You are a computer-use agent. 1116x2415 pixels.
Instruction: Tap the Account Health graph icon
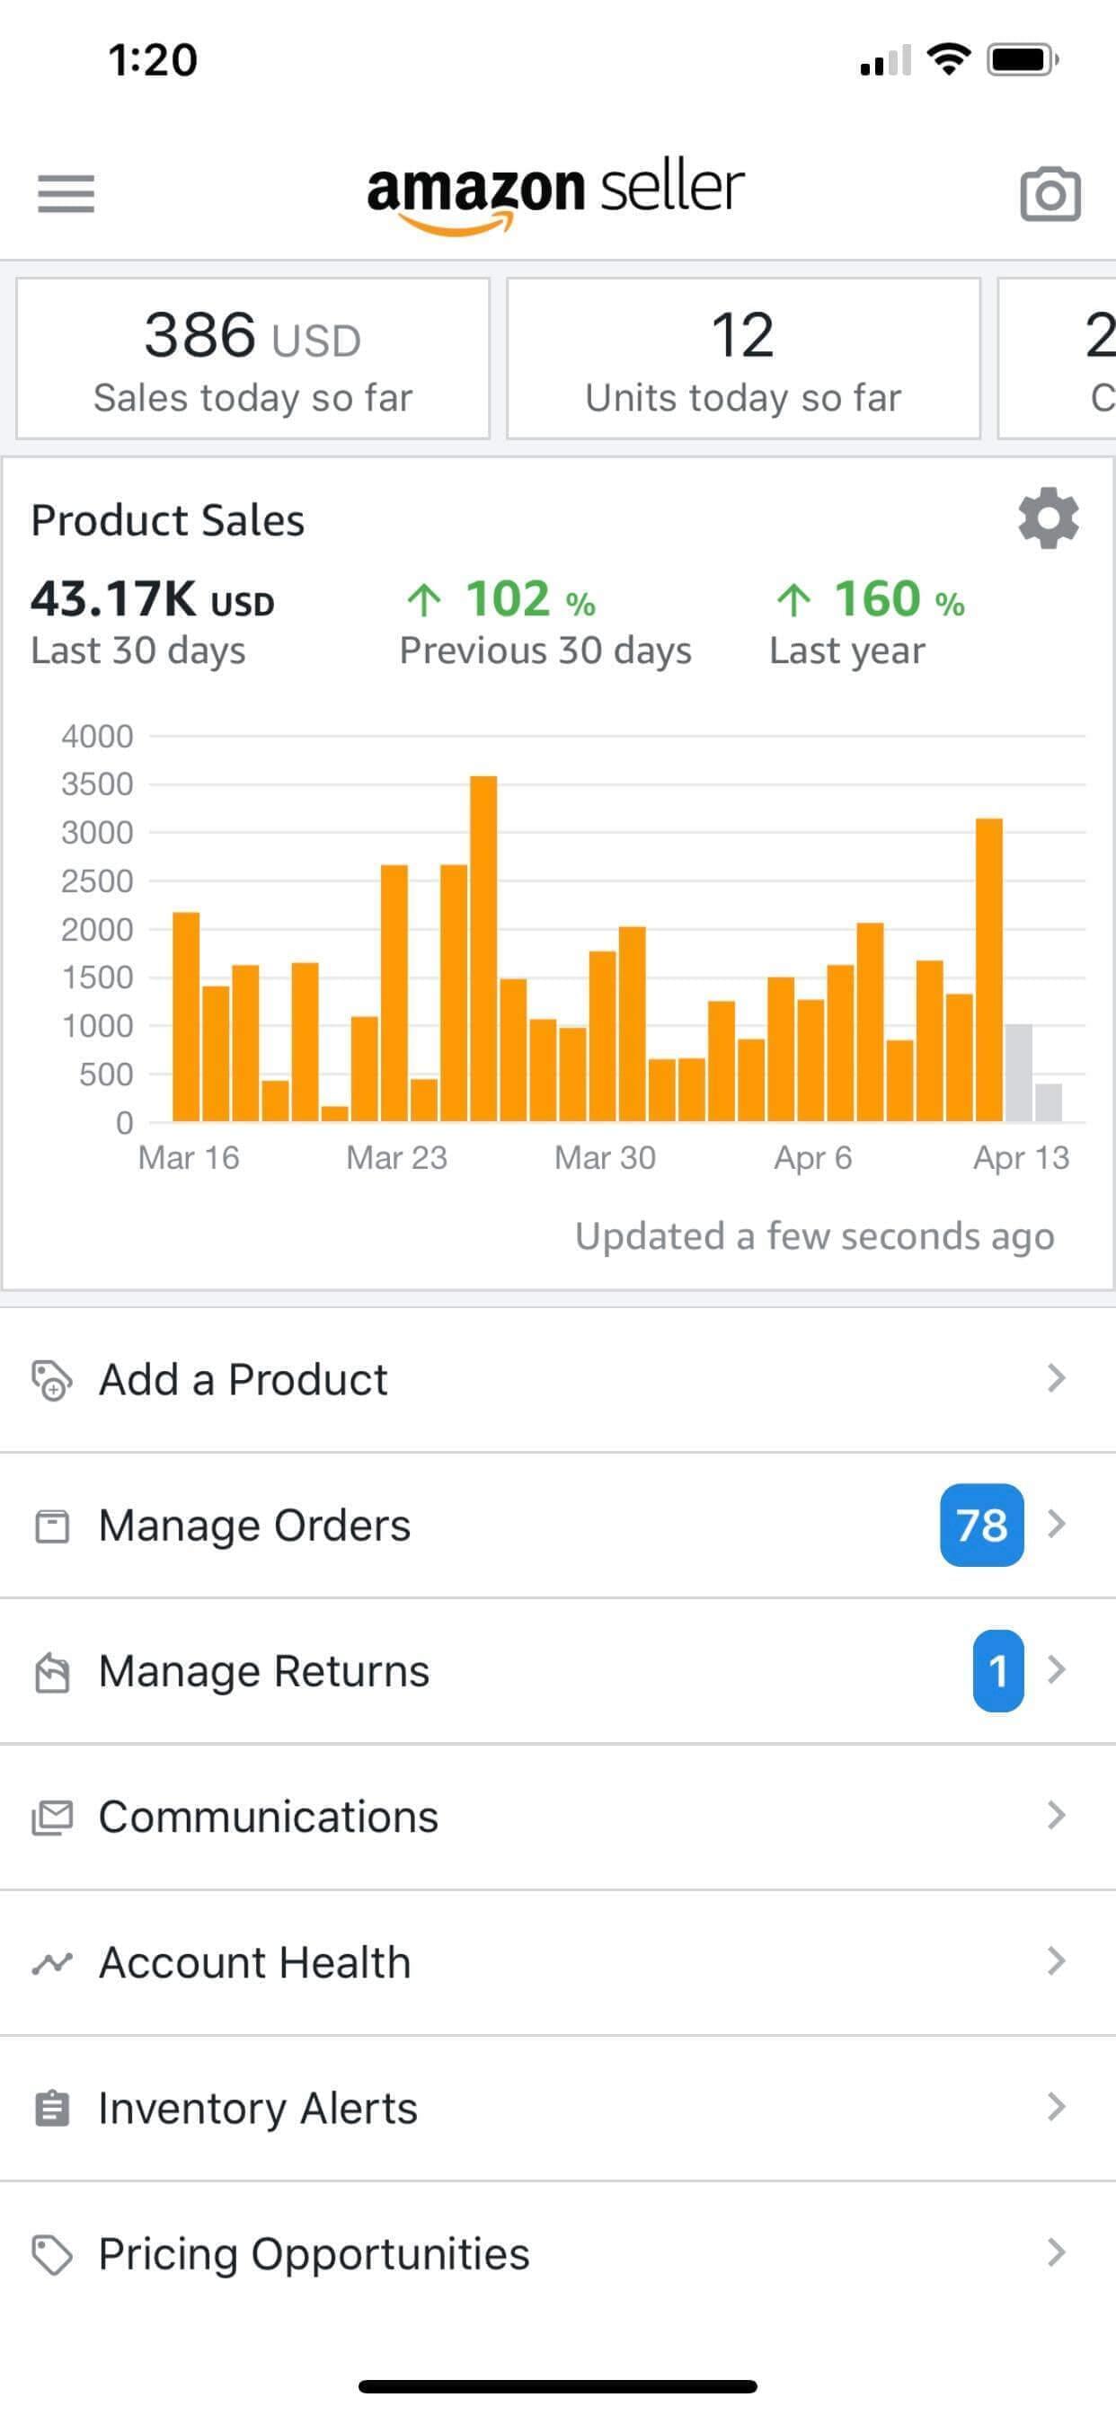point(51,1962)
